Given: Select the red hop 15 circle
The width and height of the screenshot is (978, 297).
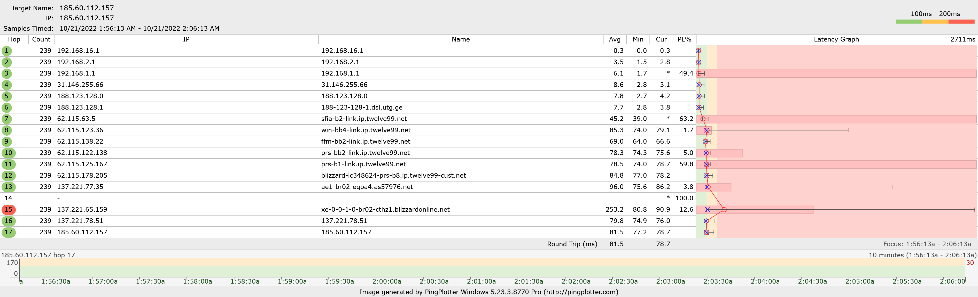Looking at the screenshot, I should [x=8, y=210].
